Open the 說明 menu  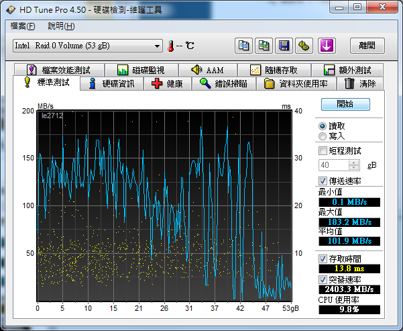click(61, 26)
